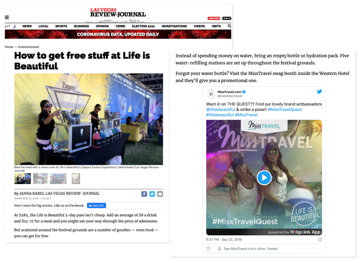
Task: Click the article headline 'How to get free stuff'
Action: [x=82, y=61]
